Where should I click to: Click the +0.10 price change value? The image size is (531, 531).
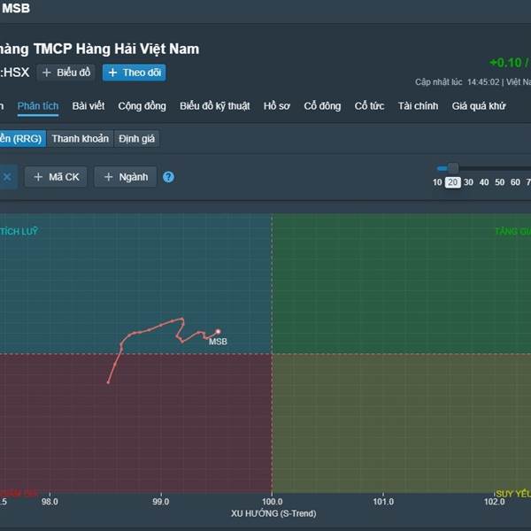[505, 63]
